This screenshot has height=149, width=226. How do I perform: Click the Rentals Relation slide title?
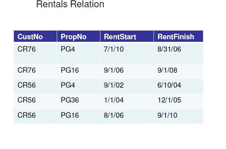(70, 5)
